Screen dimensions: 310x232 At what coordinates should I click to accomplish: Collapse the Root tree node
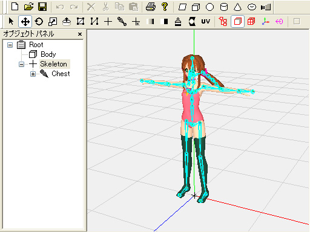point(10,45)
